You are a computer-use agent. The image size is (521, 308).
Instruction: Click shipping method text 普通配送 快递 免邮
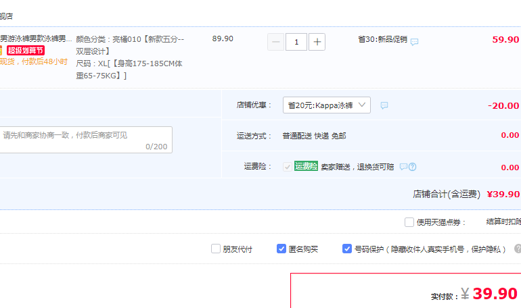[315, 136]
